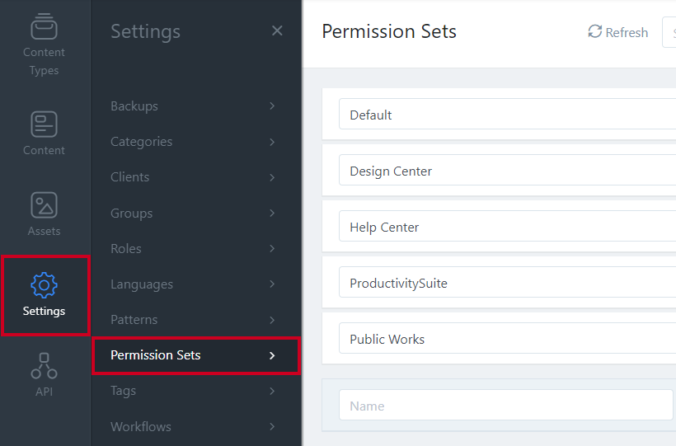Open the Content section icon

point(44,124)
